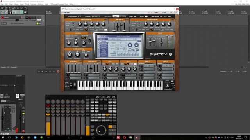This screenshot has height=140, width=250.
Task: Click the UI button in FX window header
Action: click(x=171, y=12)
